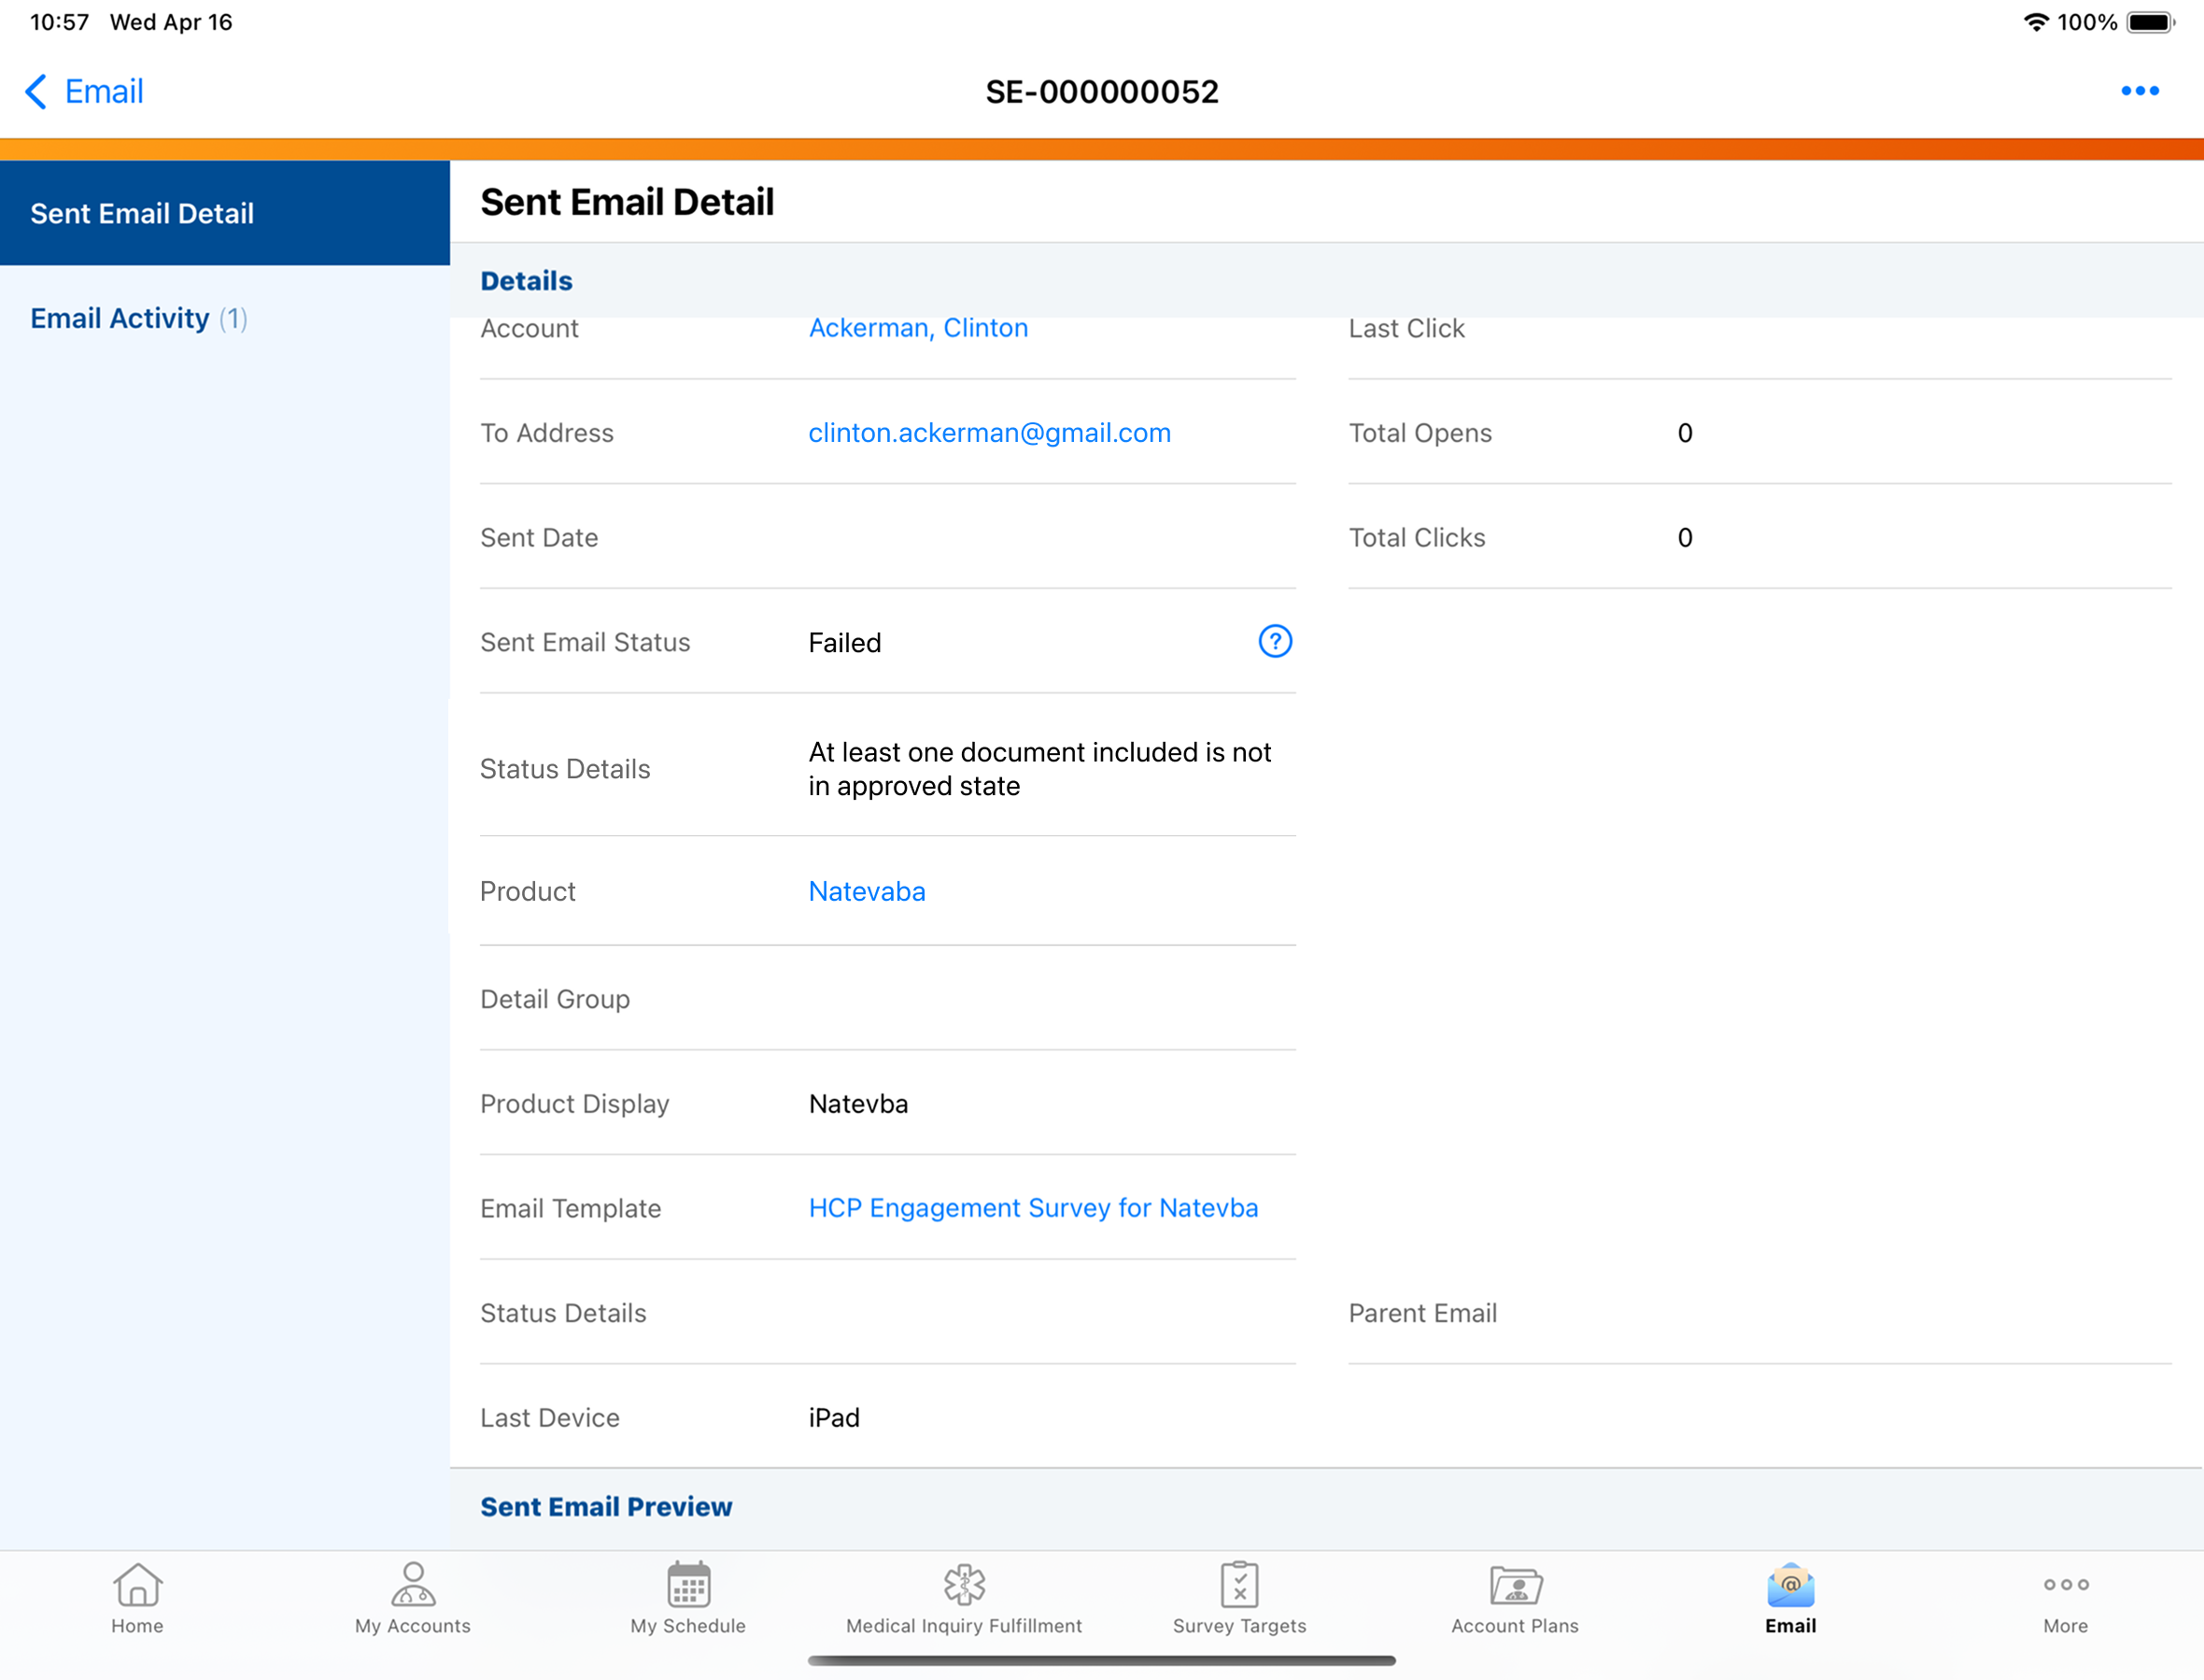Tap the Home icon in bottom bar

pos(137,1586)
